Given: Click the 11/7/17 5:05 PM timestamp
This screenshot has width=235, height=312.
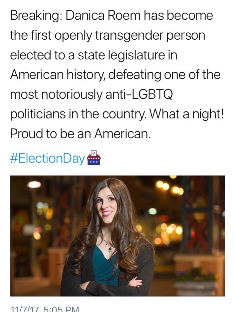Looking at the screenshot, I should pyautogui.click(x=44, y=309).
